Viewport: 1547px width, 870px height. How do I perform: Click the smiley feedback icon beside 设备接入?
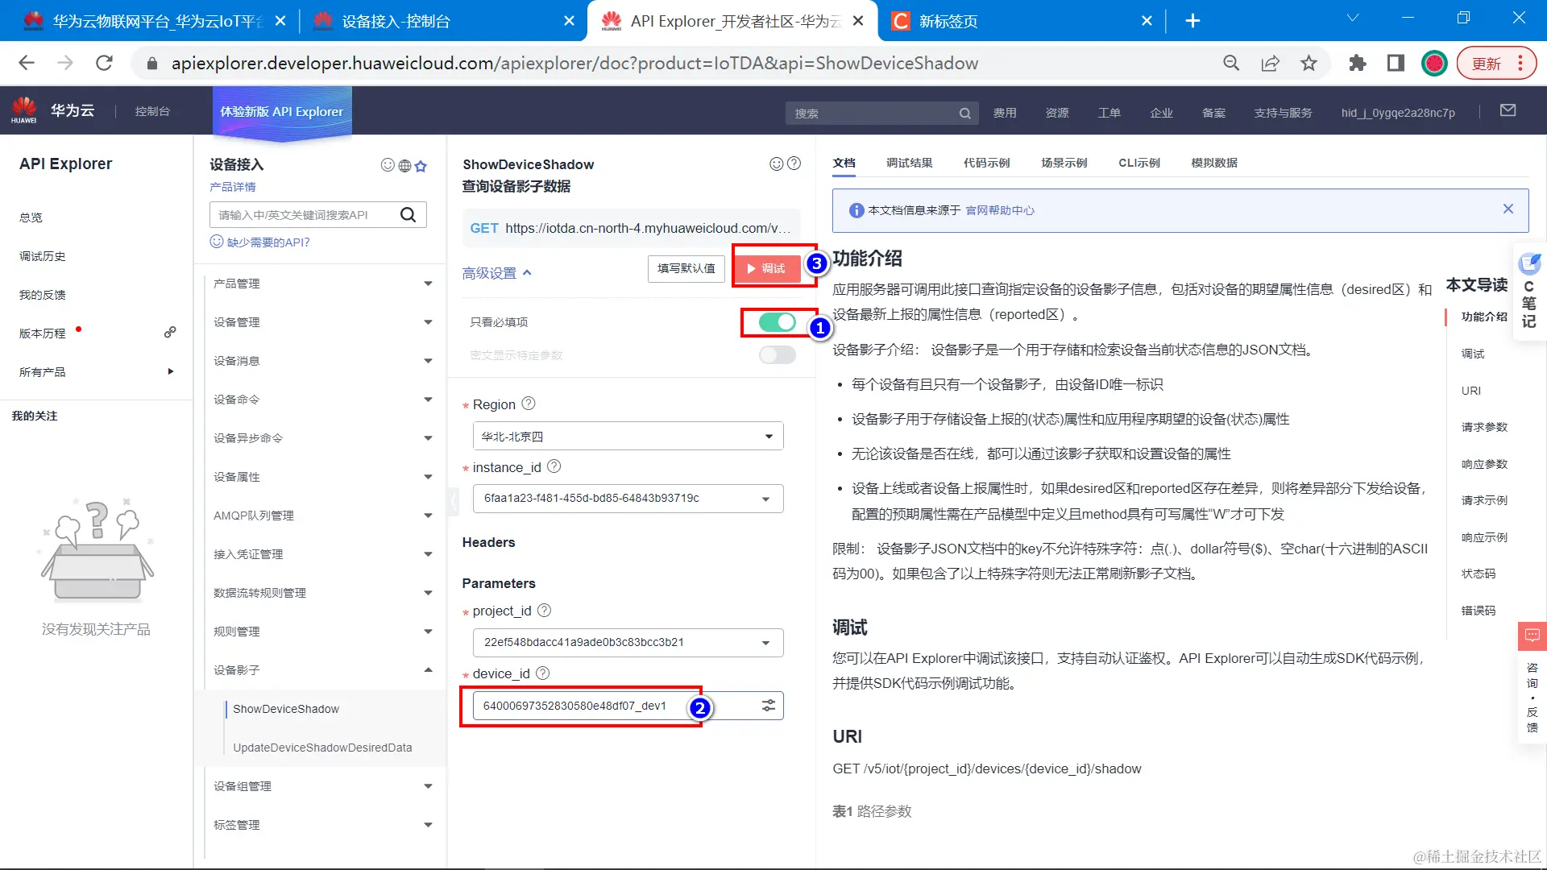pyautogui.click(x=388, y=165)
